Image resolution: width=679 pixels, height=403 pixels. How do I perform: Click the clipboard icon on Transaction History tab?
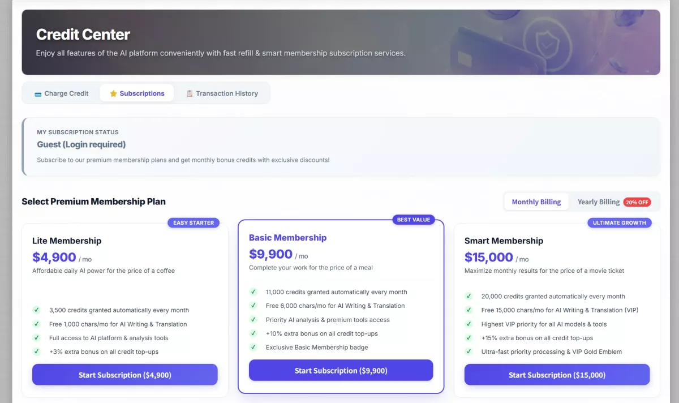[x=190, y=93]
